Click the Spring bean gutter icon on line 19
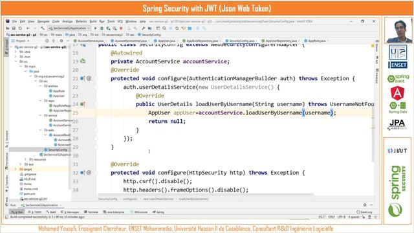The image size is (414, 233). (x=83, y=61)
